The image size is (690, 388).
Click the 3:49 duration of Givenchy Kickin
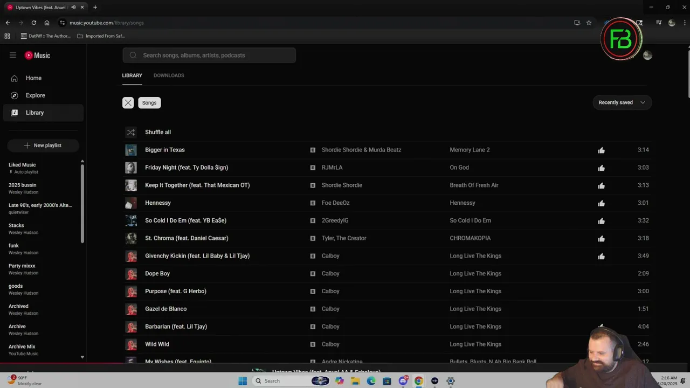(x=643, y=256)
